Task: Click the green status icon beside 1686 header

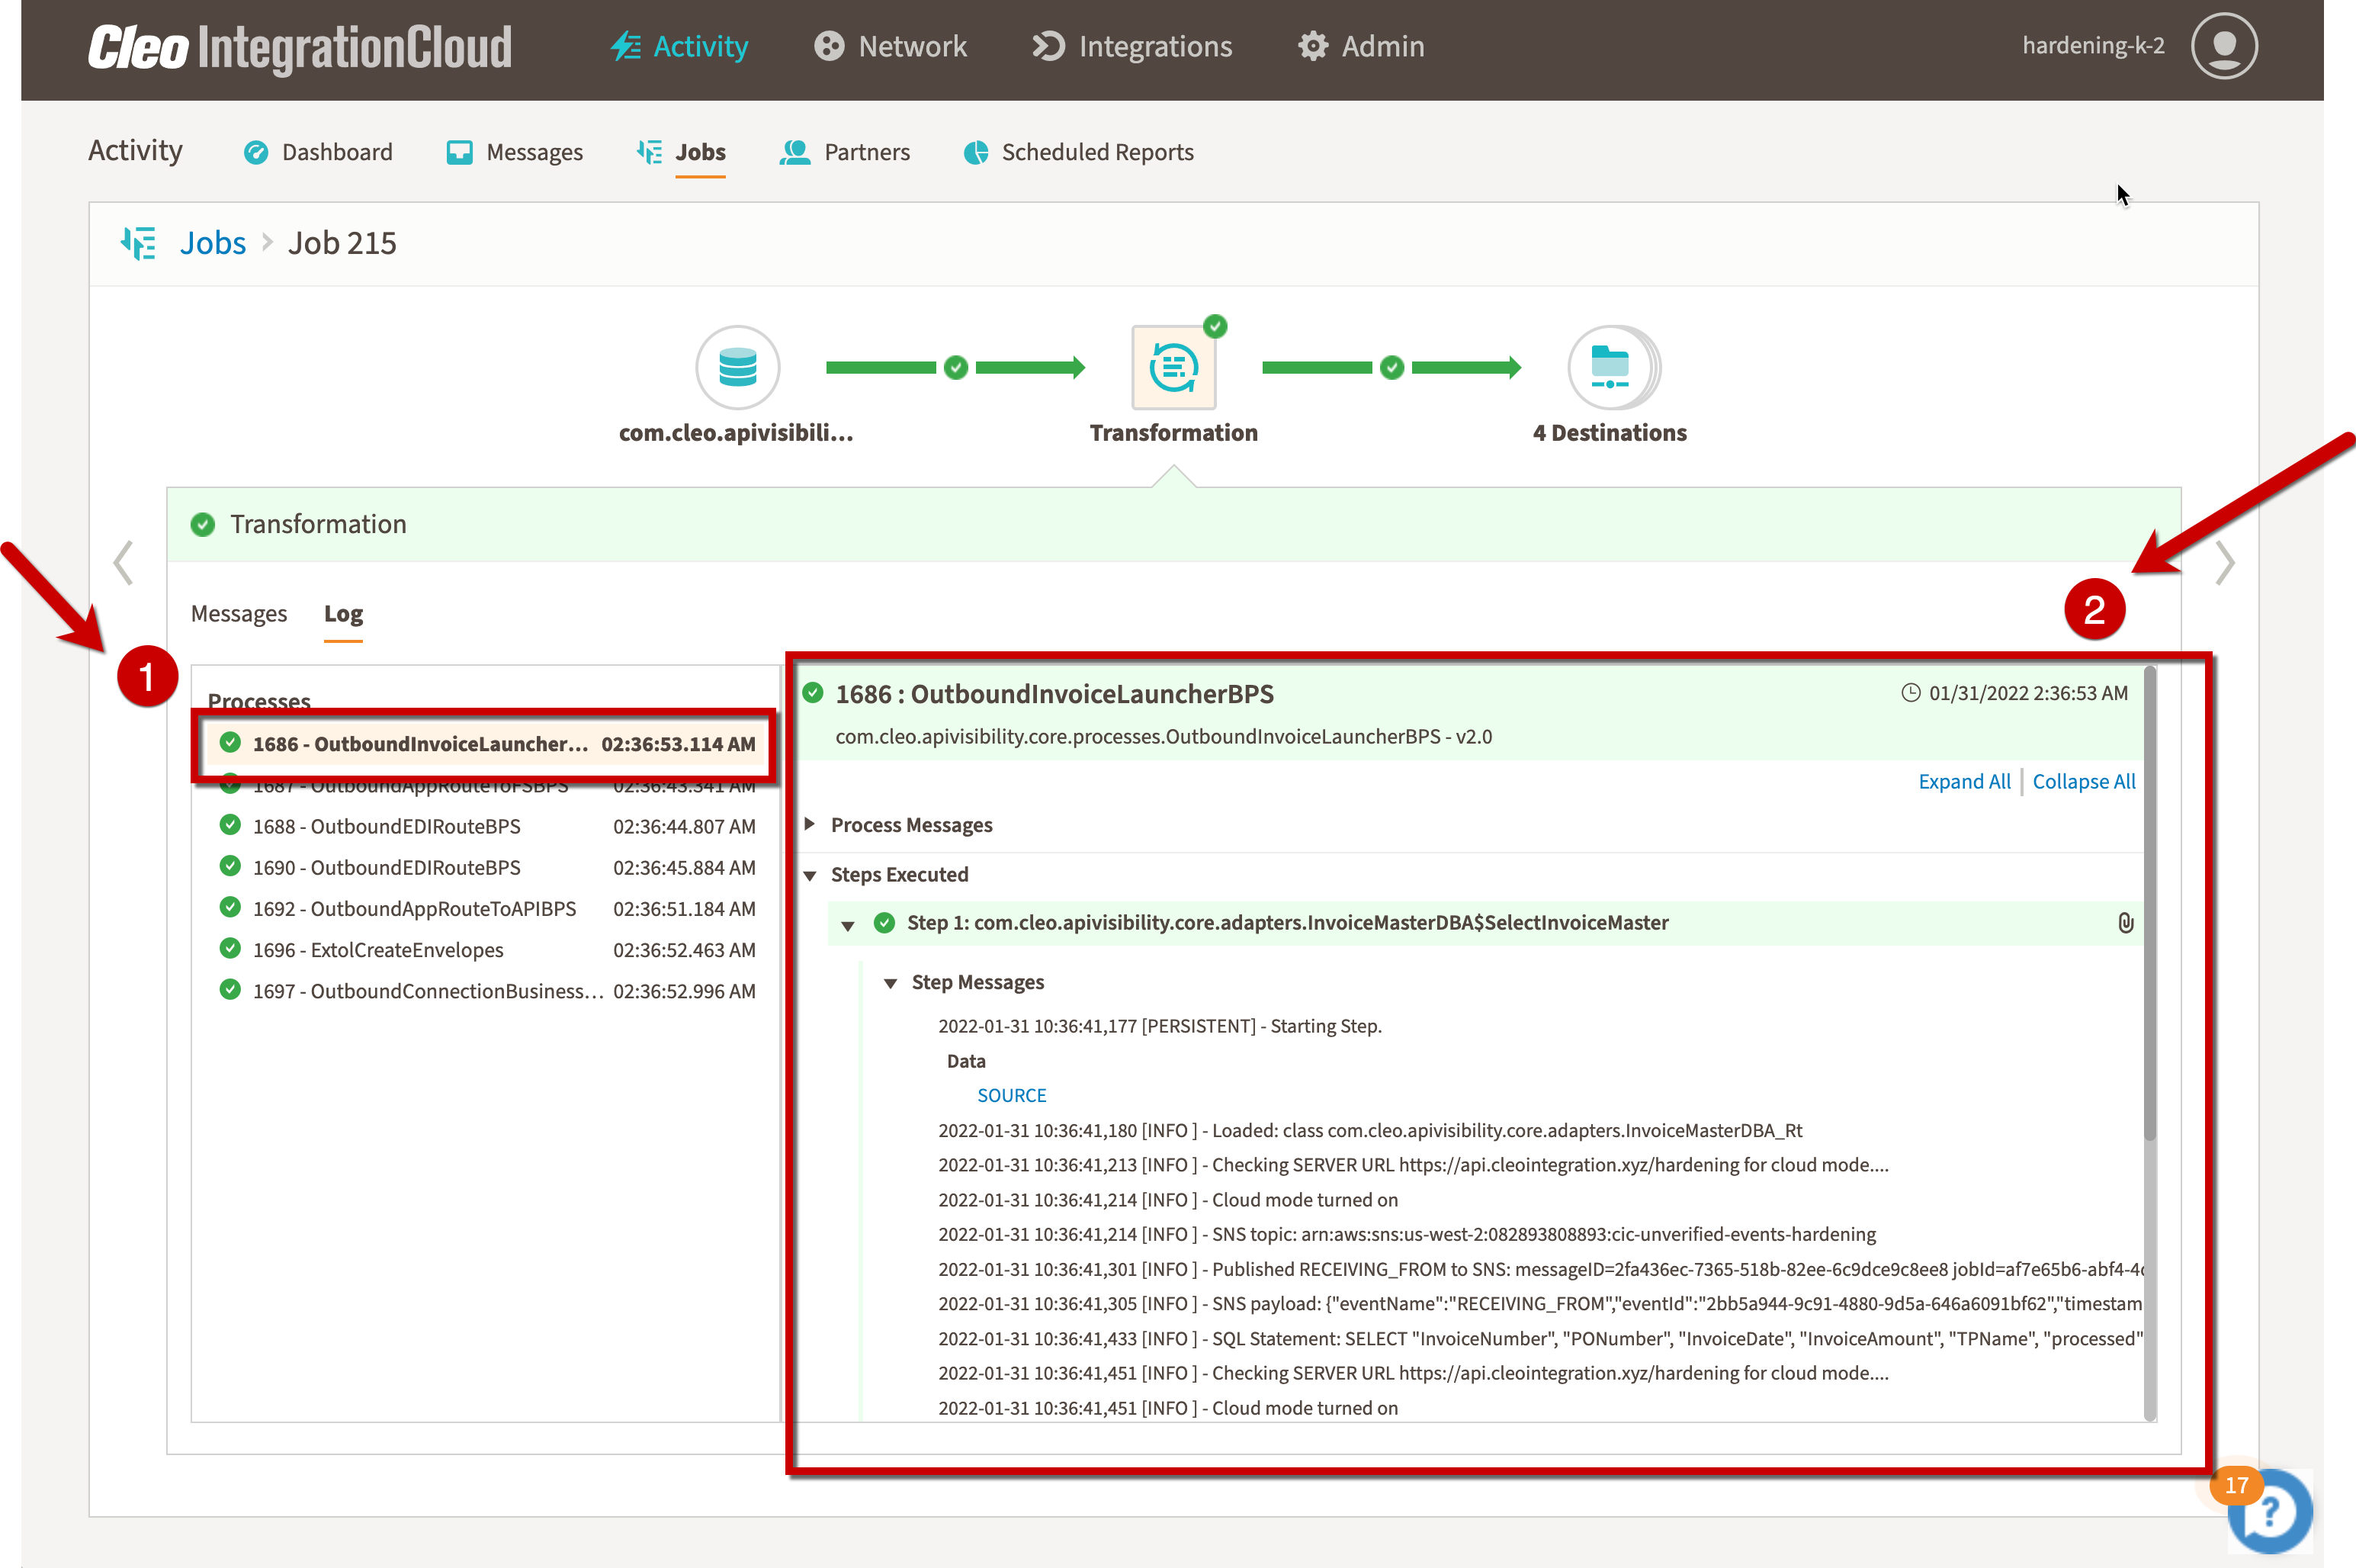Action: [813, 692]
